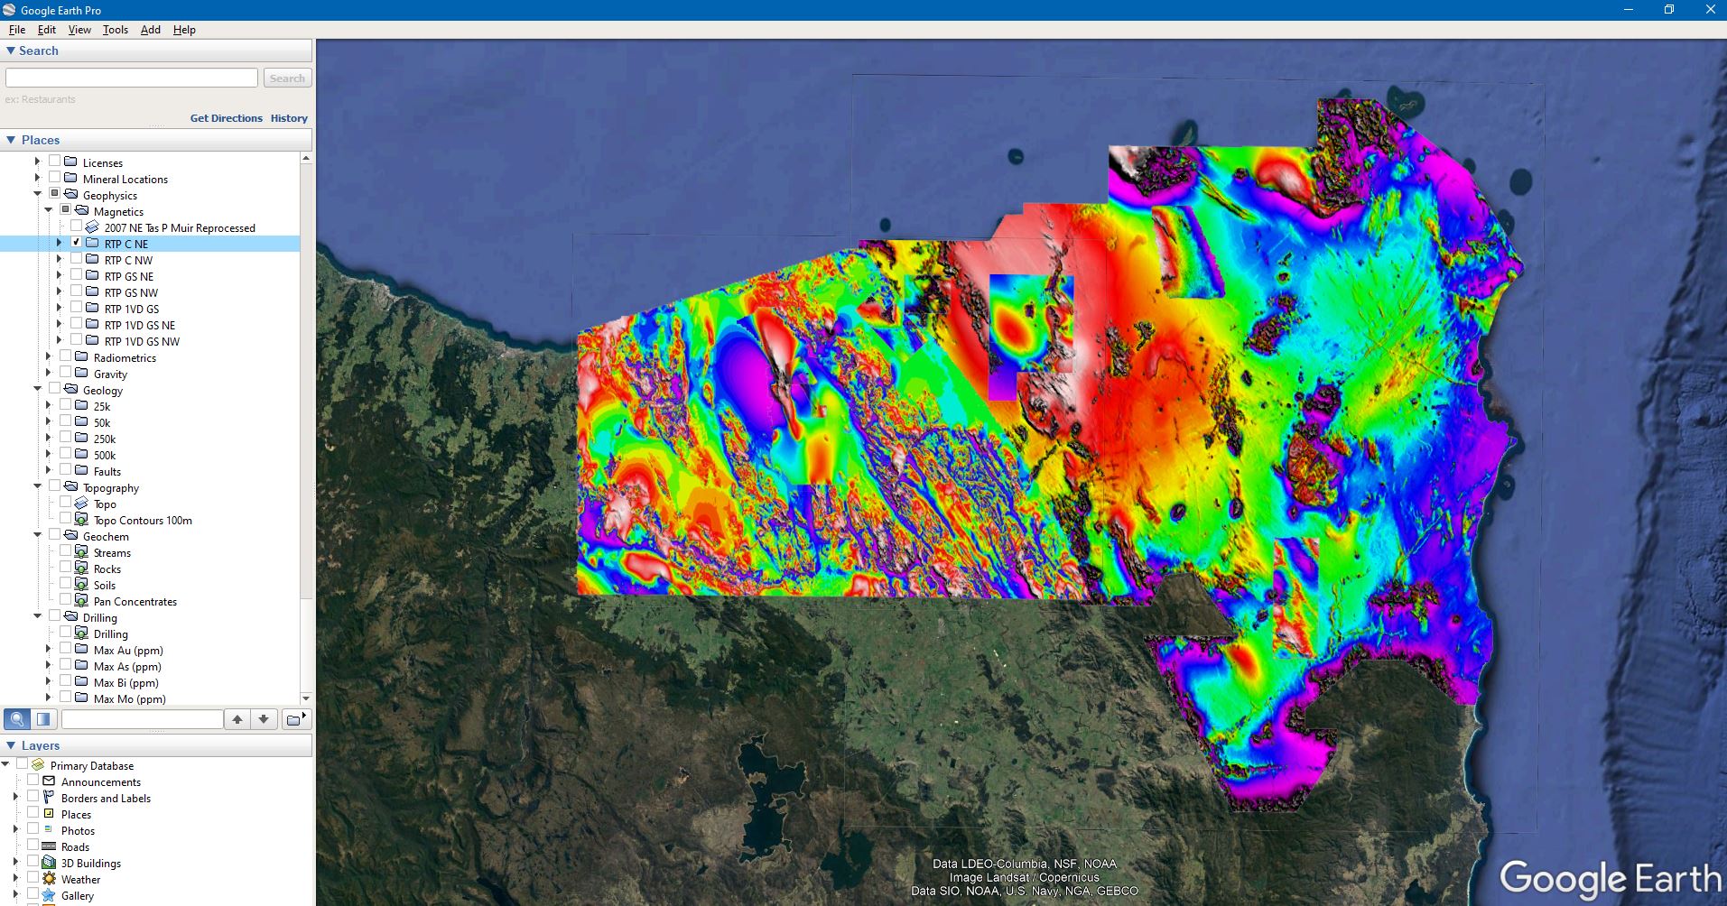Check the 2007 NE Tas P Muir Reprocessed box

pyautogui.click(x=77, y=226)
